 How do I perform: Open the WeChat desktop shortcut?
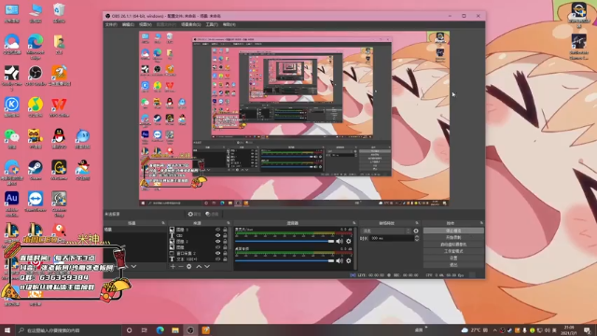pos(11,138)
